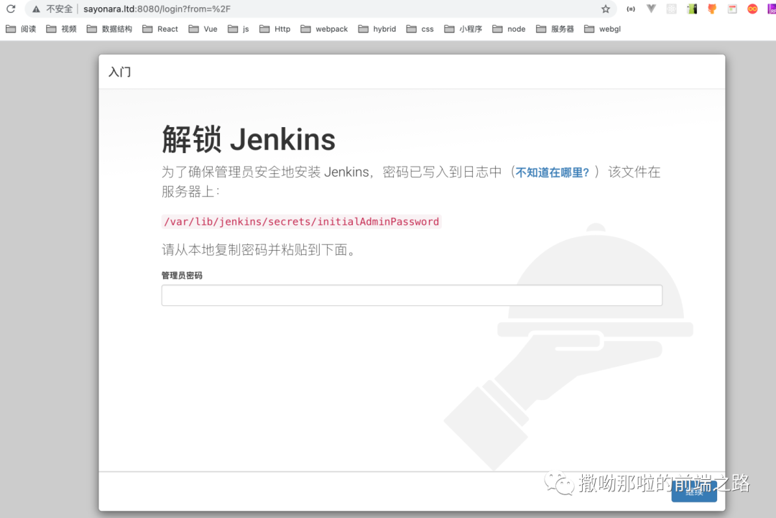Open the red-topped window page extension icon
The height and width of the screenshot is (518, 776).
pos(732,9)
